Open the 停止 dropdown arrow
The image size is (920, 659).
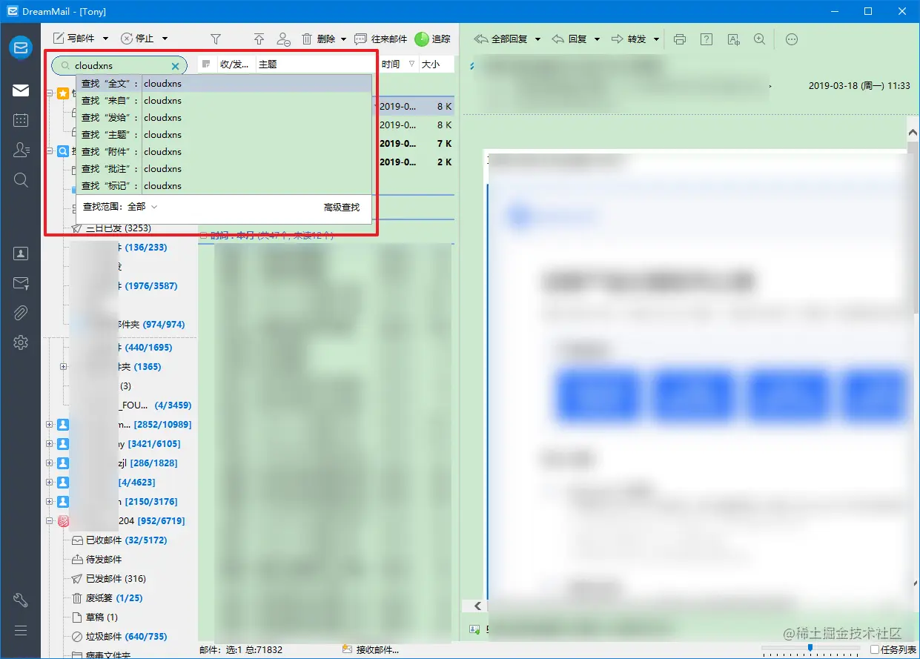(x=165, y=39)
